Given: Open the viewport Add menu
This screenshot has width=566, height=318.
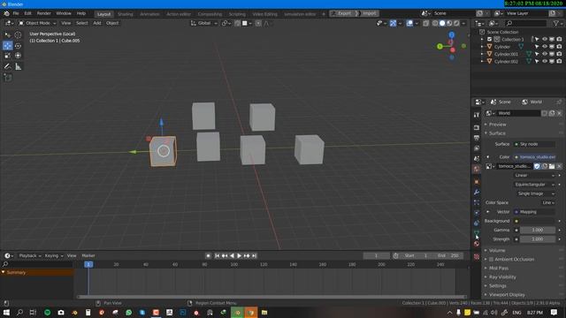Looking at the screenshot, I should tap(97, 23).
